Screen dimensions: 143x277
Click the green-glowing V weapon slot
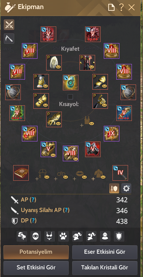(17, 113)
